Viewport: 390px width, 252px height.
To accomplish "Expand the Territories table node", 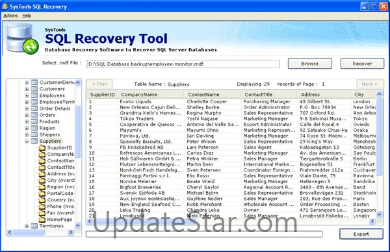I will 27,226.
